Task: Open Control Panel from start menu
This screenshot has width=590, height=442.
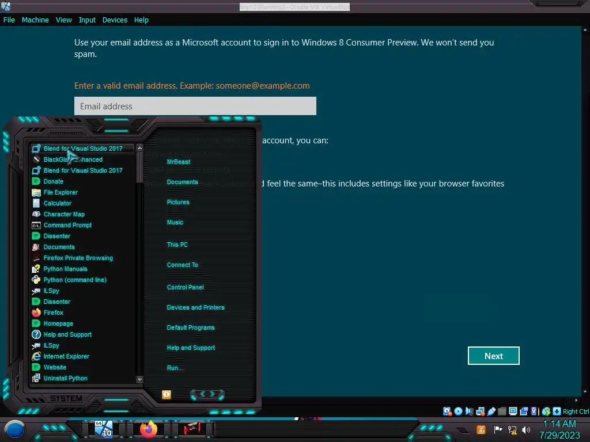Action: coord(185,287)
